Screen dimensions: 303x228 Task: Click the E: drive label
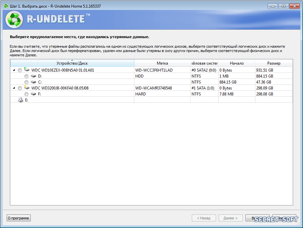pos(26,100)
